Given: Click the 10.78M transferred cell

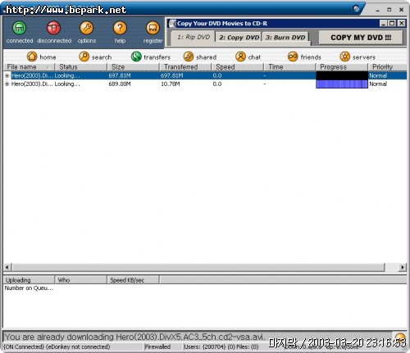Looking at the screenshot, I should pos(171,84).
